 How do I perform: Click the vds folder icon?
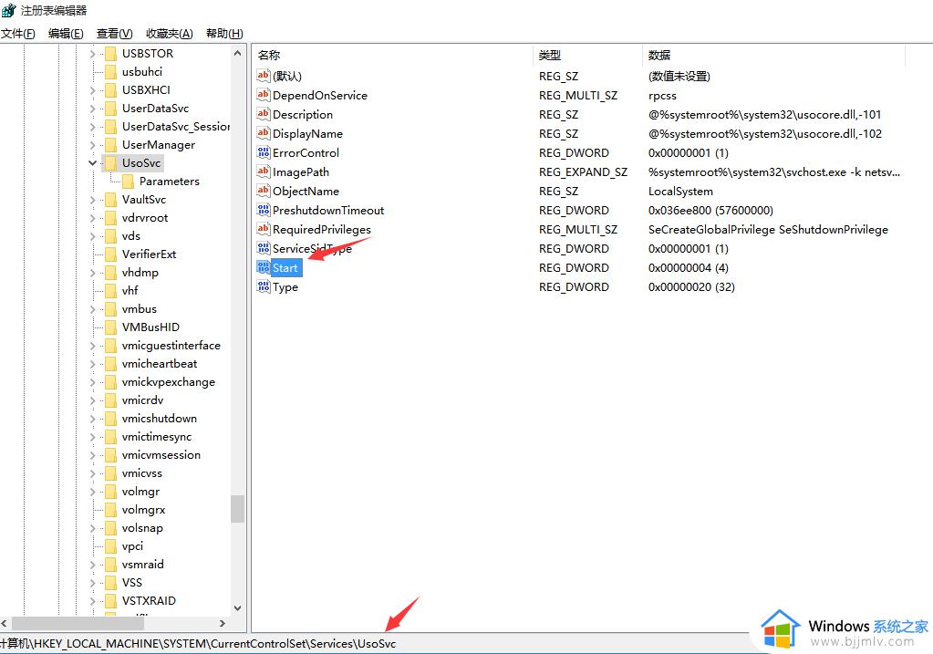coord(110,235)
